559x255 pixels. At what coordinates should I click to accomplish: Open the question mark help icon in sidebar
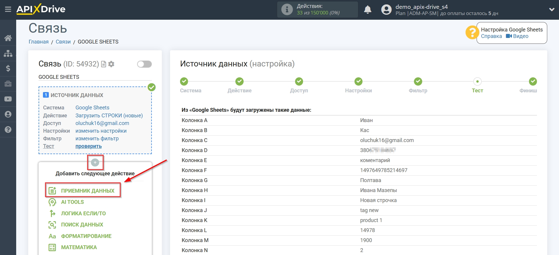tap(8, 129)
